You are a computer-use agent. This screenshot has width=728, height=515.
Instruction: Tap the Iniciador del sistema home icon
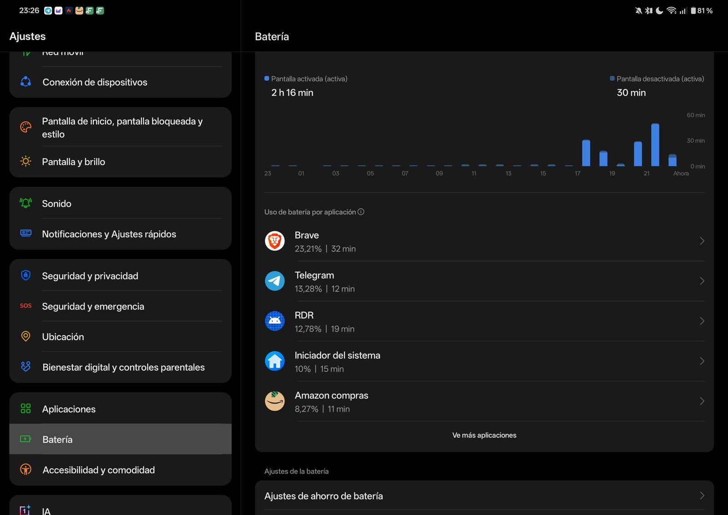[275, 362]
